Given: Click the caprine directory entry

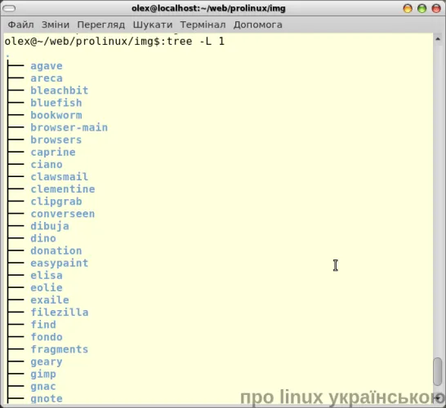Looking at the screenshot, I should pos(53,153).
